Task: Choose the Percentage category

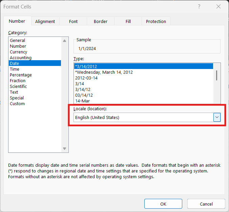Action: pyautogui.click(x=21, y=75)
